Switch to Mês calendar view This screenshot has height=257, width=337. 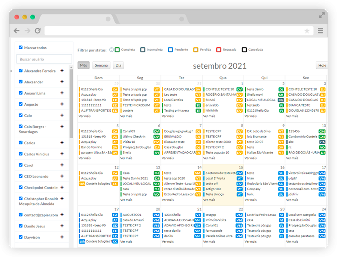(x=84, y=65)
